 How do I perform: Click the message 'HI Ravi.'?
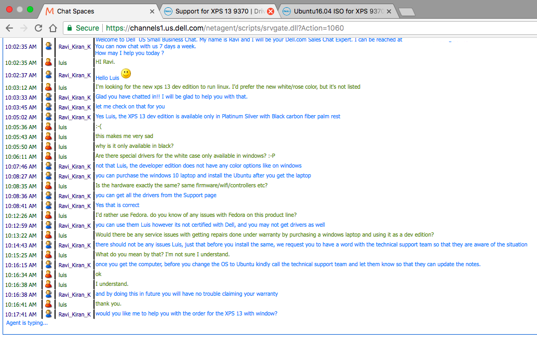click(105, 62)
